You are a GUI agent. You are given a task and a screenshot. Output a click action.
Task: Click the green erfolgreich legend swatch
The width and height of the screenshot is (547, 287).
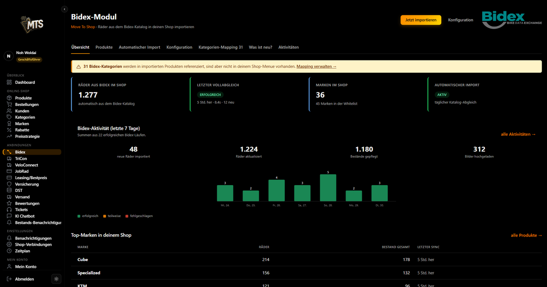[x=79, y=216]
